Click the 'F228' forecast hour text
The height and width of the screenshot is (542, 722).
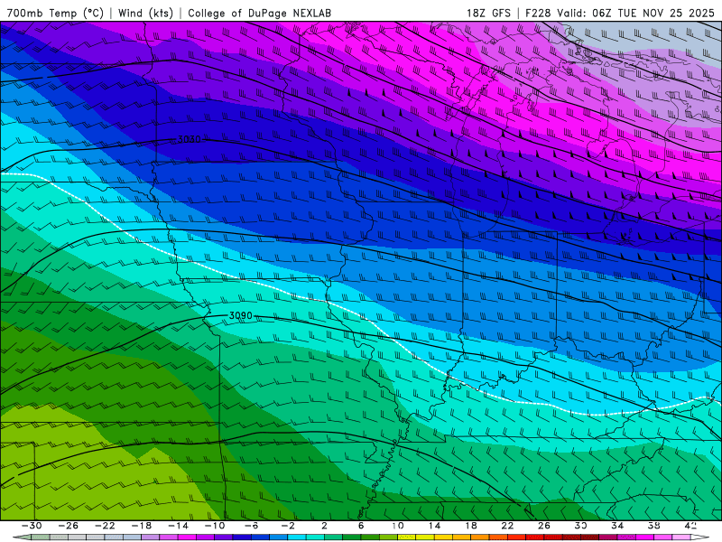point(539,13)
